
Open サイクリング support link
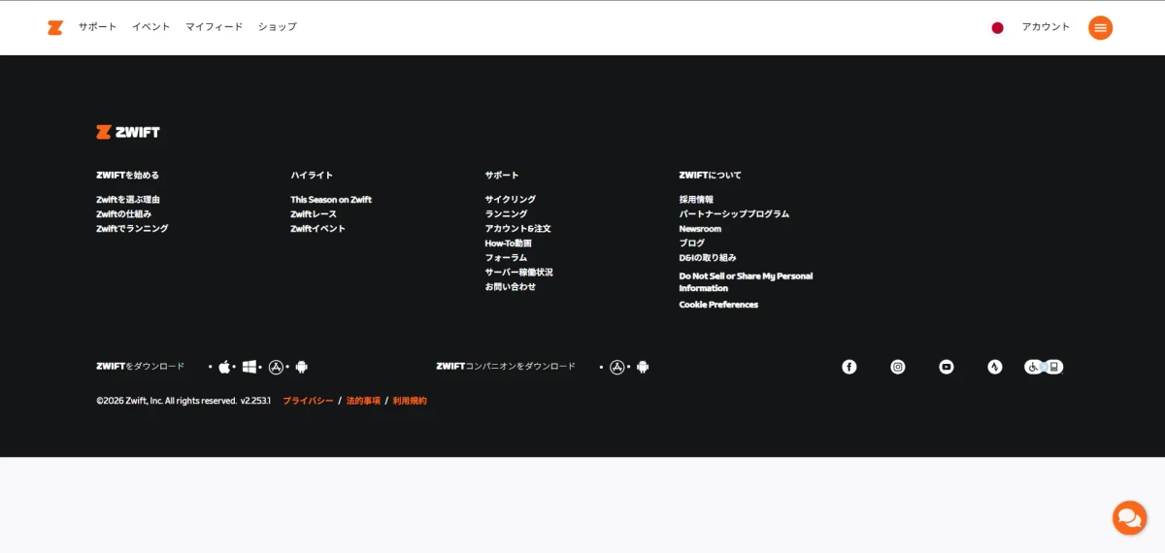click(511, 200)
